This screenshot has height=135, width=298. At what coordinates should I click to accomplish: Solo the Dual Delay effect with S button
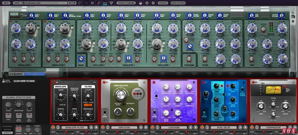[207, 127]
